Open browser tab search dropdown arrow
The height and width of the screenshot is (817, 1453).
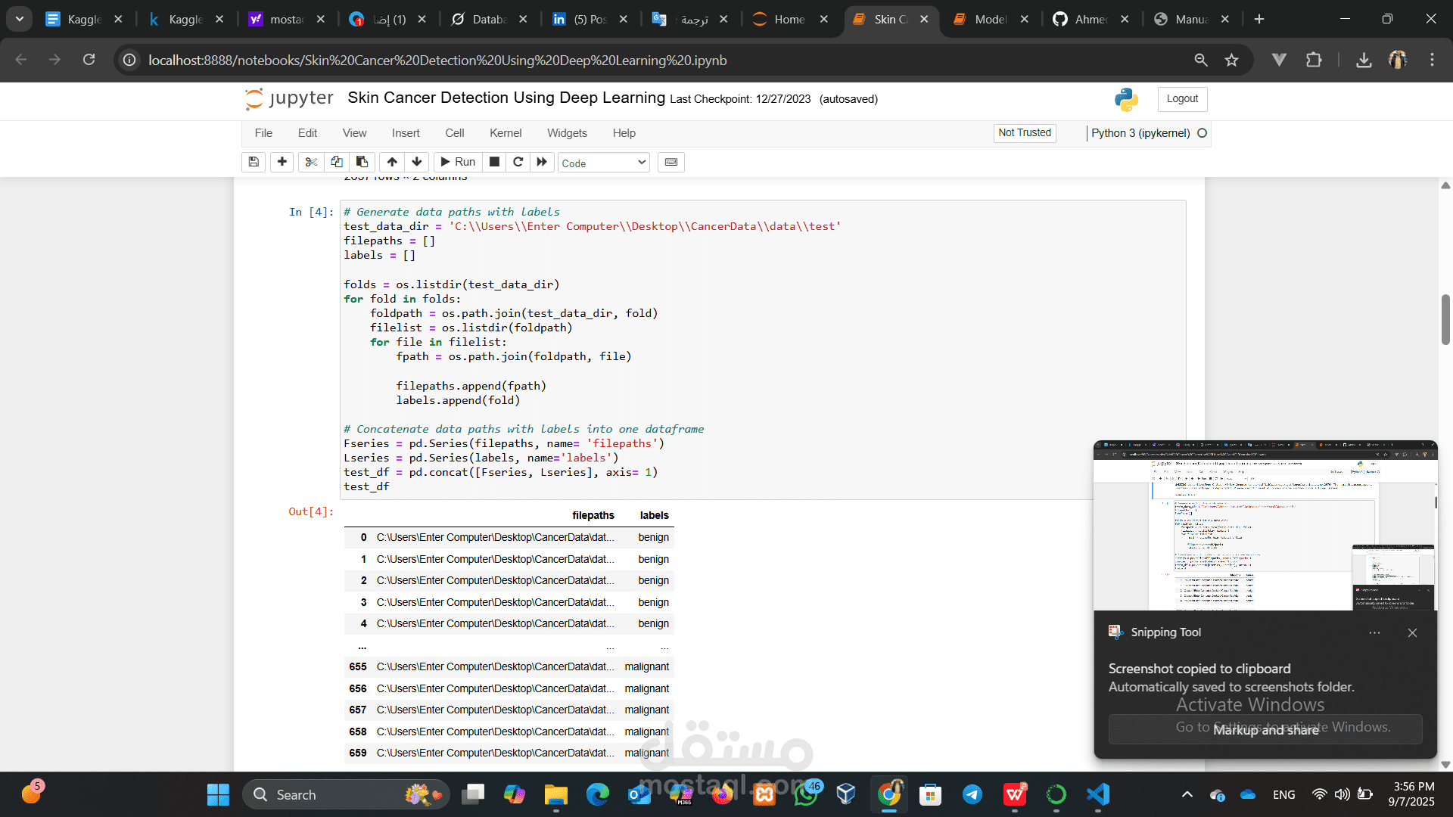[20, 19]
